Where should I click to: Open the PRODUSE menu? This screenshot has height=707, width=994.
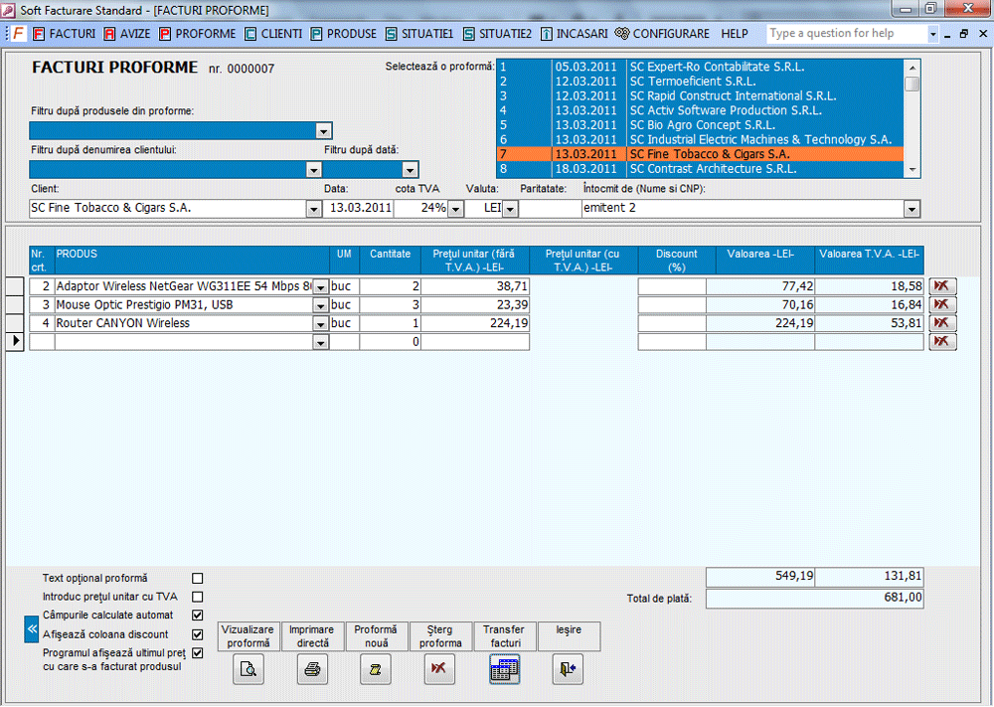(344, 34)
